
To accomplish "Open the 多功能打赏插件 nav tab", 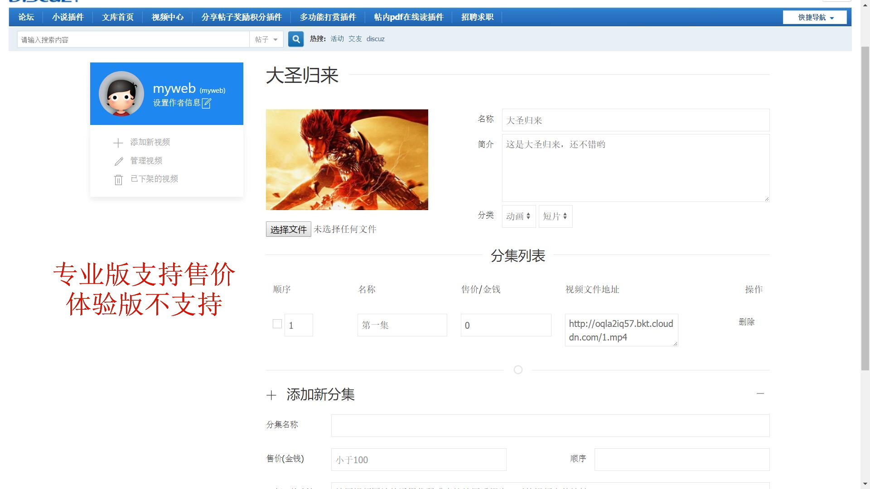I will [x=328, y=17].
